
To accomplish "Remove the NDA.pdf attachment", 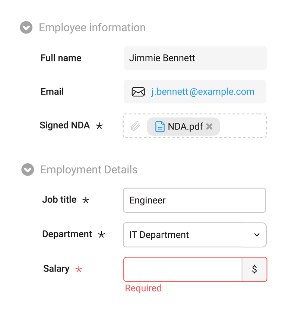I will click(x=209, y=126).
